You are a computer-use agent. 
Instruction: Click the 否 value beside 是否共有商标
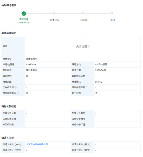pos(27,93)
